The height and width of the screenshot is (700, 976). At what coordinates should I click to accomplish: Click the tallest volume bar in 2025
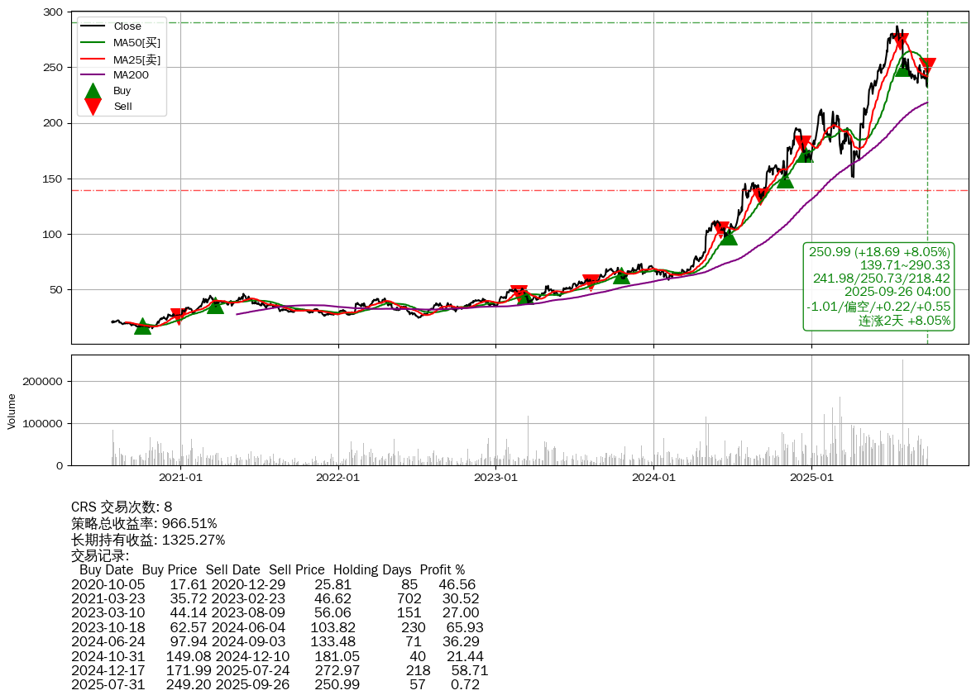coord(902,412)
